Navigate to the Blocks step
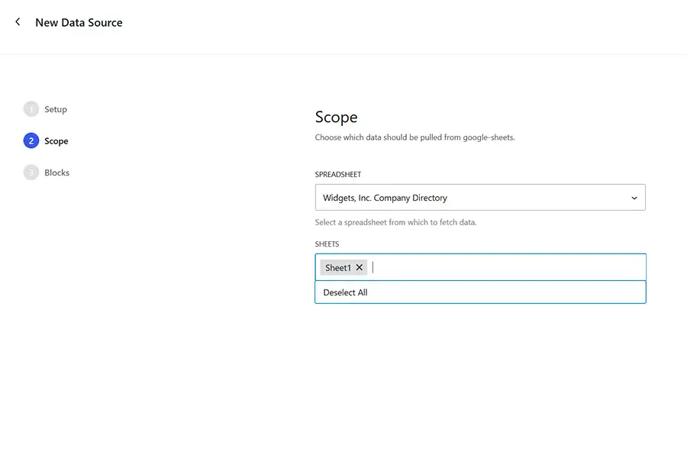Screen dimensions: 687x458 (x=56, y=172)
